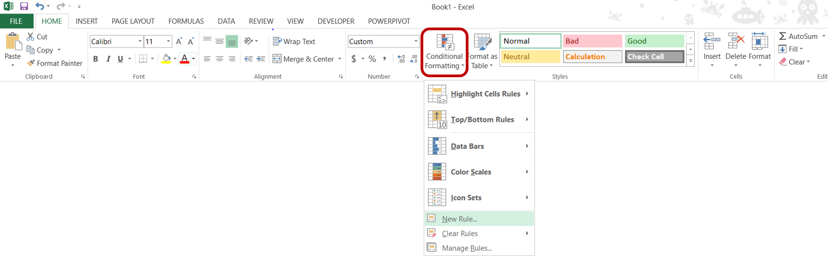Click the Align Left icon
828x256 pixels.
tap(207, 59)
